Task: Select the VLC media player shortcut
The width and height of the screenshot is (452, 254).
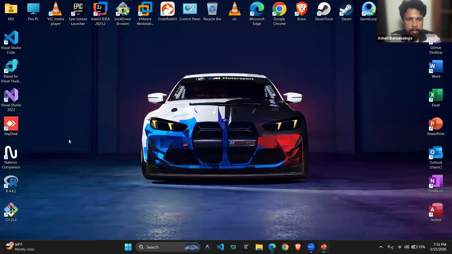Action: pyautogui.click(x=56, y=14)
